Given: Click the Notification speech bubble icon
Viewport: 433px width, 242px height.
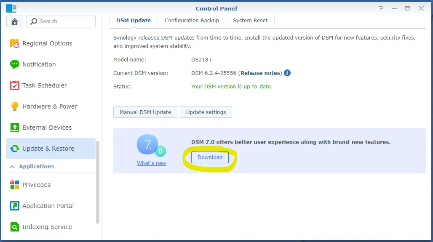Looking at the screenshot, I should click(x=15, y=64).
